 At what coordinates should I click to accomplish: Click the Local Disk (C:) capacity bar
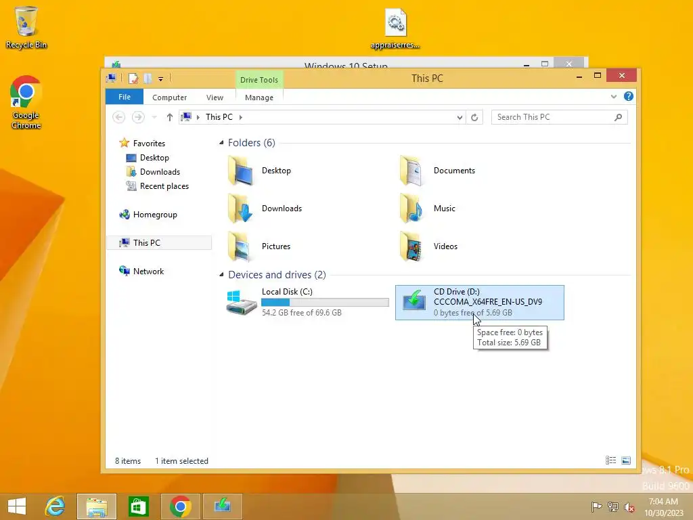325,303
